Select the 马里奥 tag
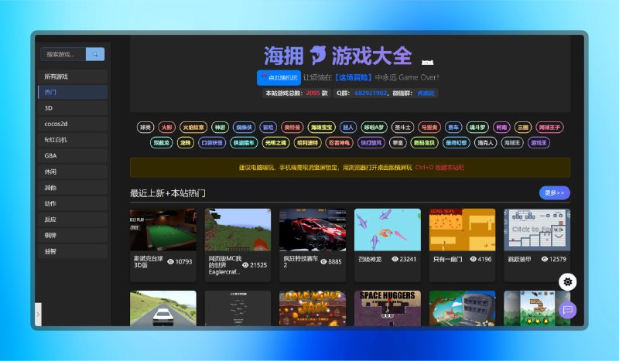619x361 pixels. (429, 128)
